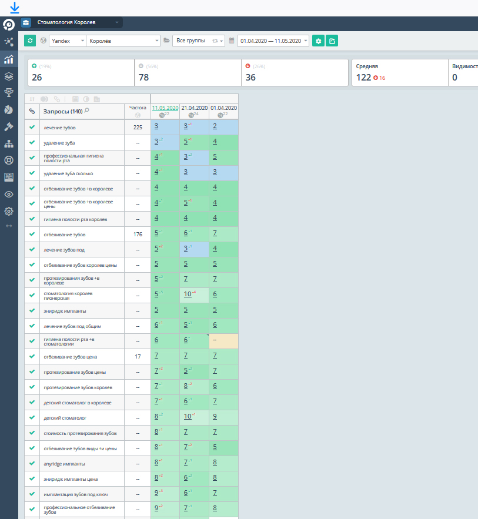Click the green gear settings button
The image size is (478, 519).
click(318, 41)
